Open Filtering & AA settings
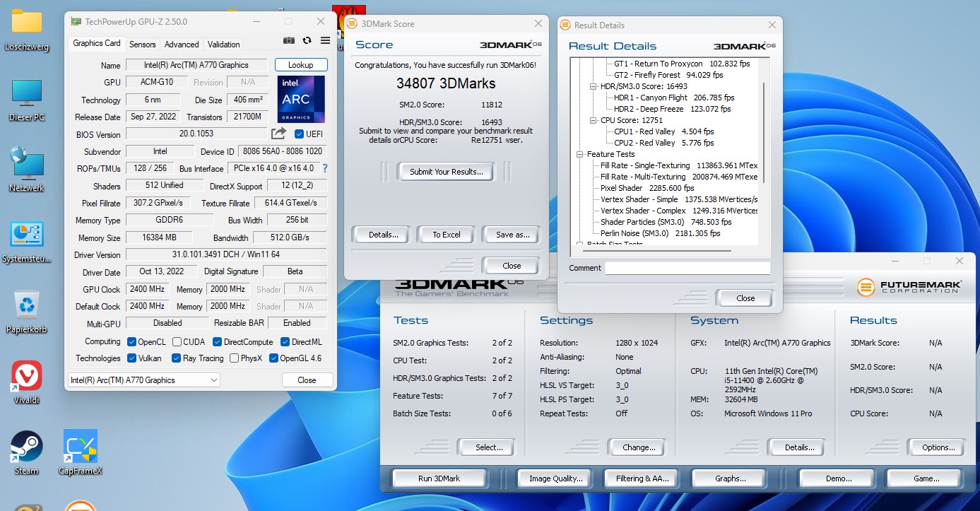The image size is (980, 511). [642, 478]
